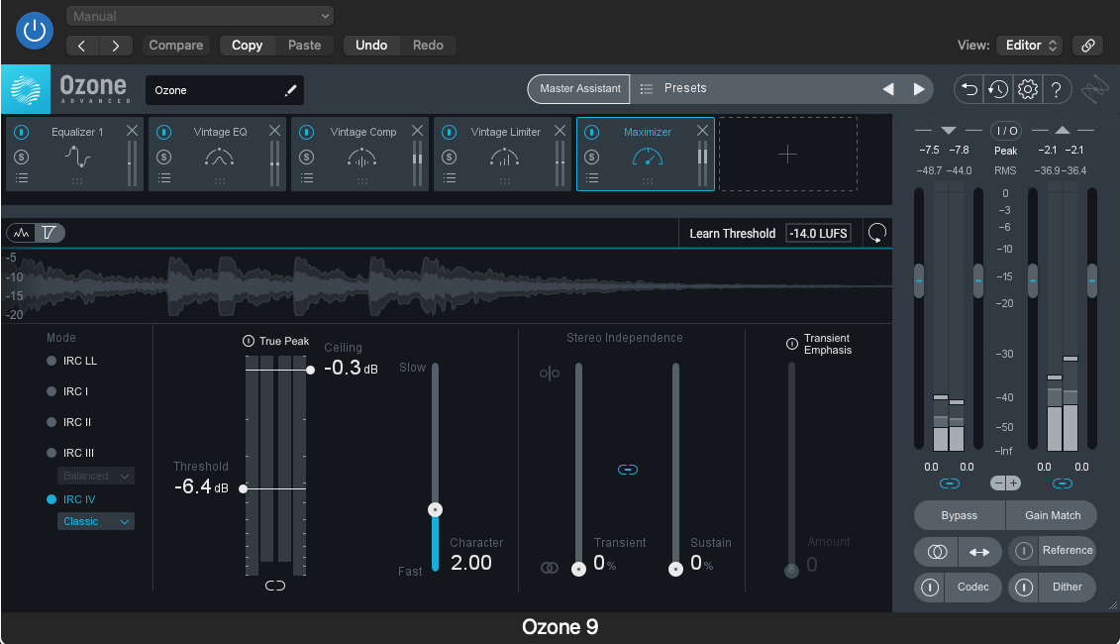Image resolution: width=1120 pixels, height=644 pixels.
Task: Click the Redo button
Action: pos(428,45)
